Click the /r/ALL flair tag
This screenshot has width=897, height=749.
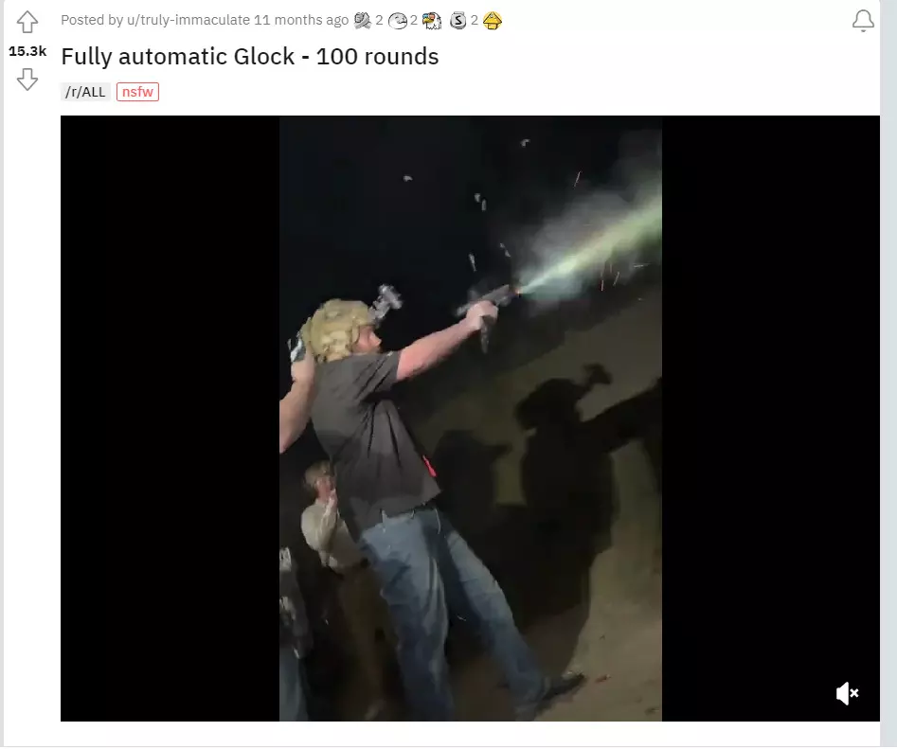point(85,92)
